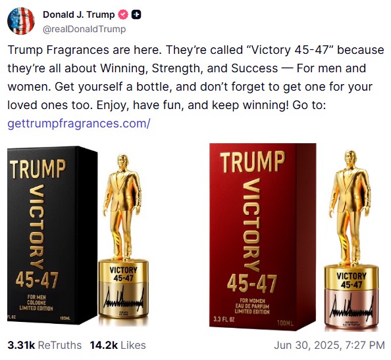Screen dimensions: 391x360
Task: Click the Jun 30, 2025 timestamp
Action: point(329,345)
